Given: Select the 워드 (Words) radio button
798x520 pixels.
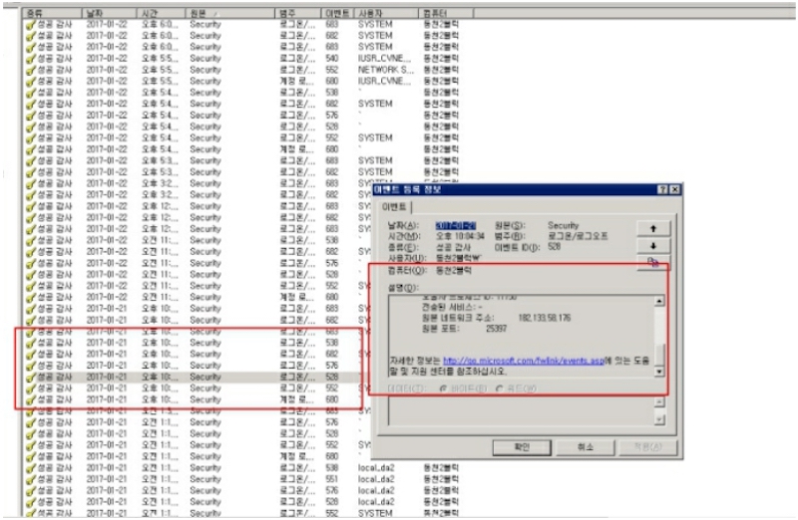Looking at the screenshot, I should pos(501,387).
